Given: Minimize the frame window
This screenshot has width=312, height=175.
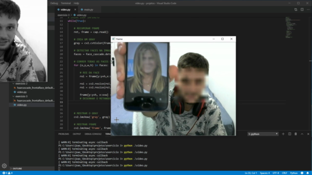Looking at the screenshot, I should pos(214,39).
